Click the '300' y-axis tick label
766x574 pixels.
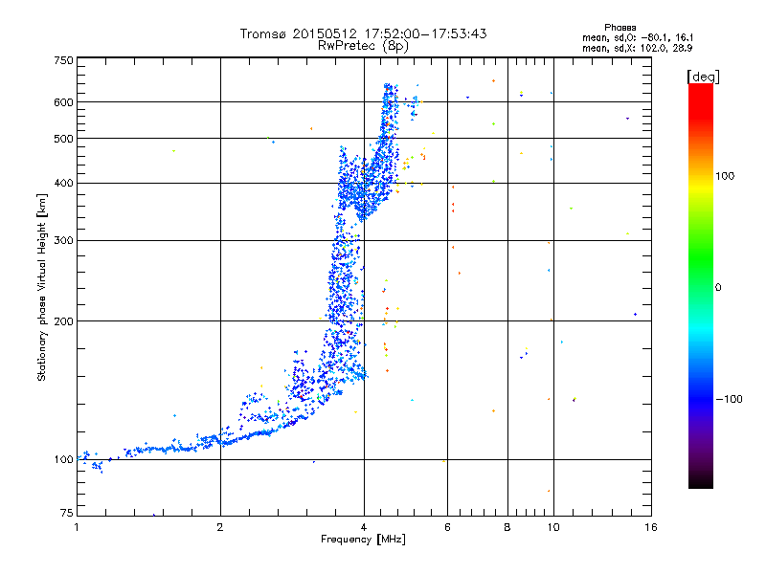pyautogui.click(x=63, y=241)
